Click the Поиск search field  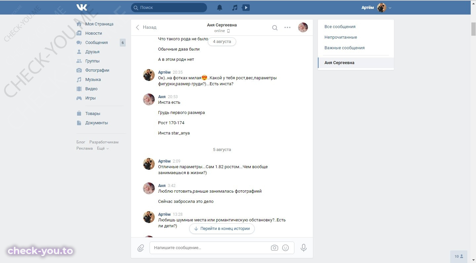tap(169, 7)
